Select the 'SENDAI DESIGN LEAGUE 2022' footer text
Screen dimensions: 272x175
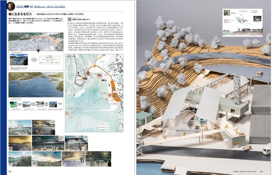[x=245, y=172]
